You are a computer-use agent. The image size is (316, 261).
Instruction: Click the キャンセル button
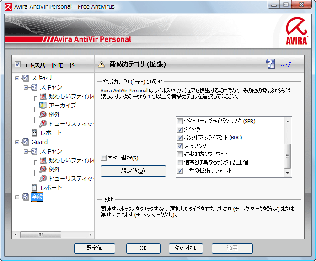coord(186,248)
